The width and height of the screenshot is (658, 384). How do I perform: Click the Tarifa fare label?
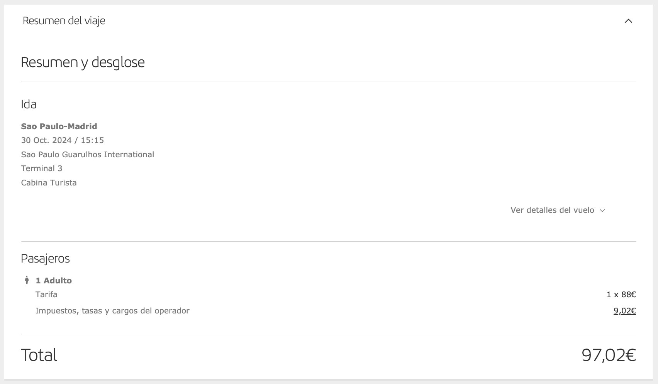pos(46,295)
